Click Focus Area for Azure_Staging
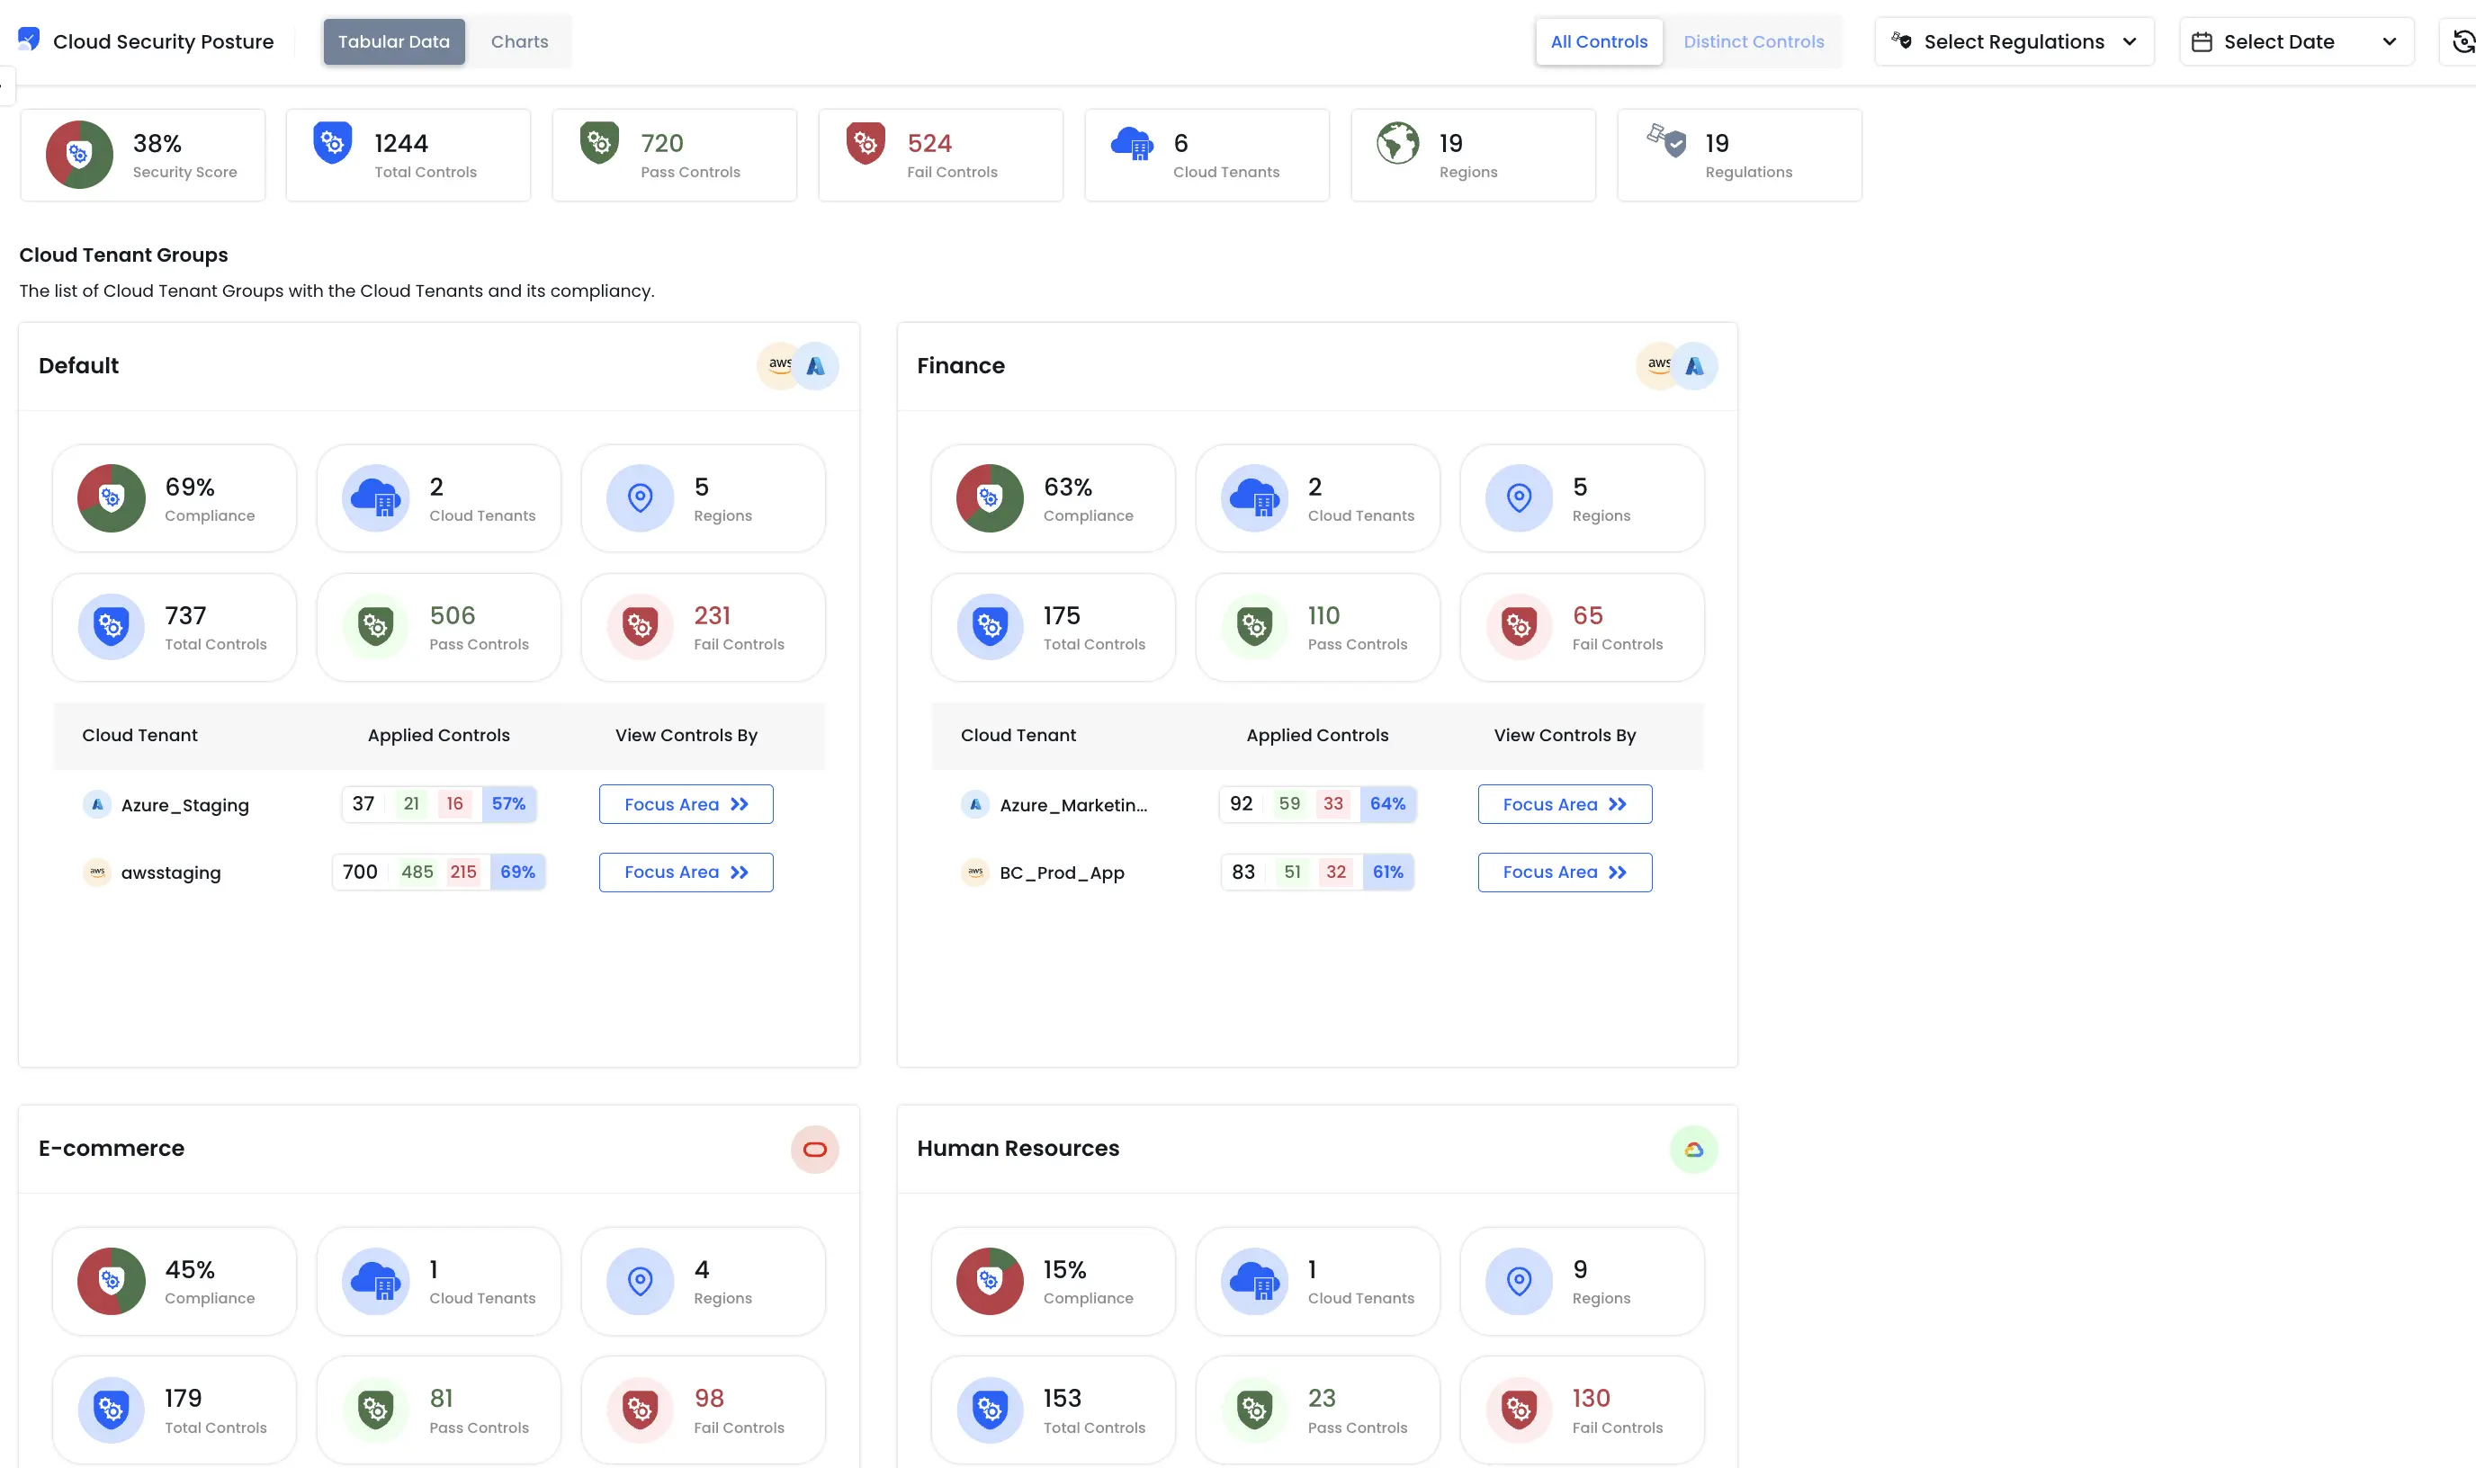 pos(686,803)
